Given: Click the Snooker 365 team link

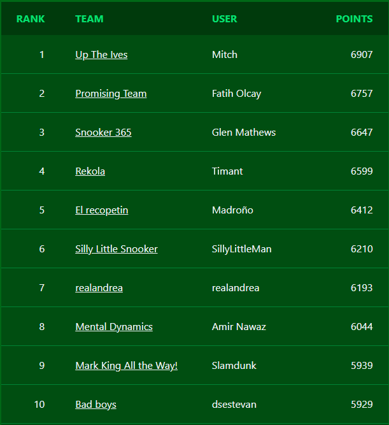Looking at the screenshot, I should [103, 133].
